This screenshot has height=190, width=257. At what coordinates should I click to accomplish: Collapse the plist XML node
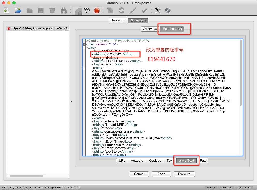(x=84, y=44)
